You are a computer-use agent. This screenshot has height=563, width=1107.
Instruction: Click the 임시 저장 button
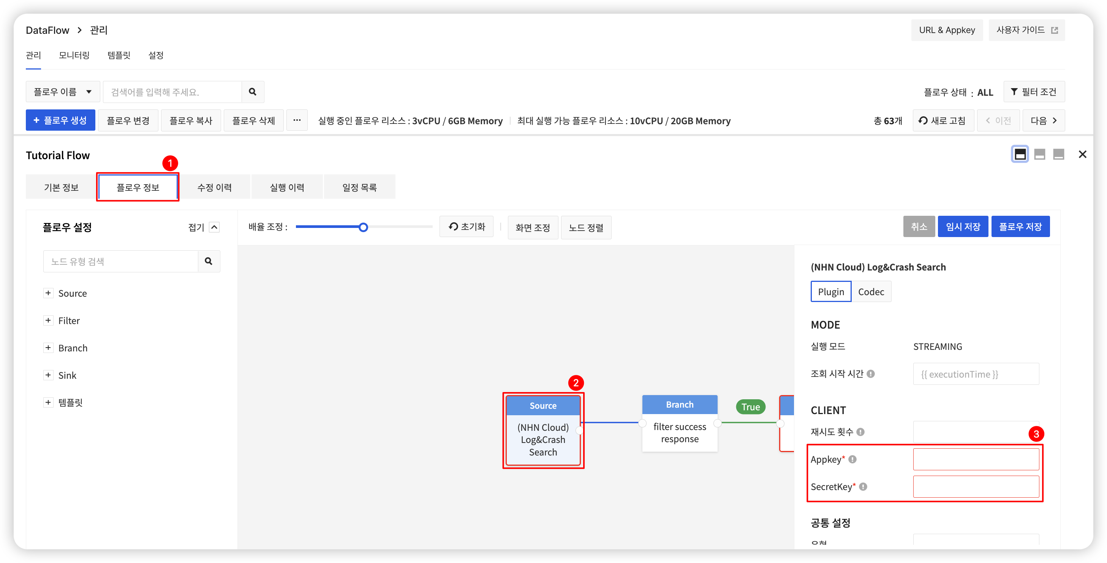tap(963, 226)
